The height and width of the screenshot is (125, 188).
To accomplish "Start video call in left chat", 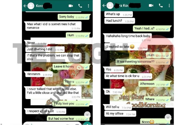I will coord(70,6).
